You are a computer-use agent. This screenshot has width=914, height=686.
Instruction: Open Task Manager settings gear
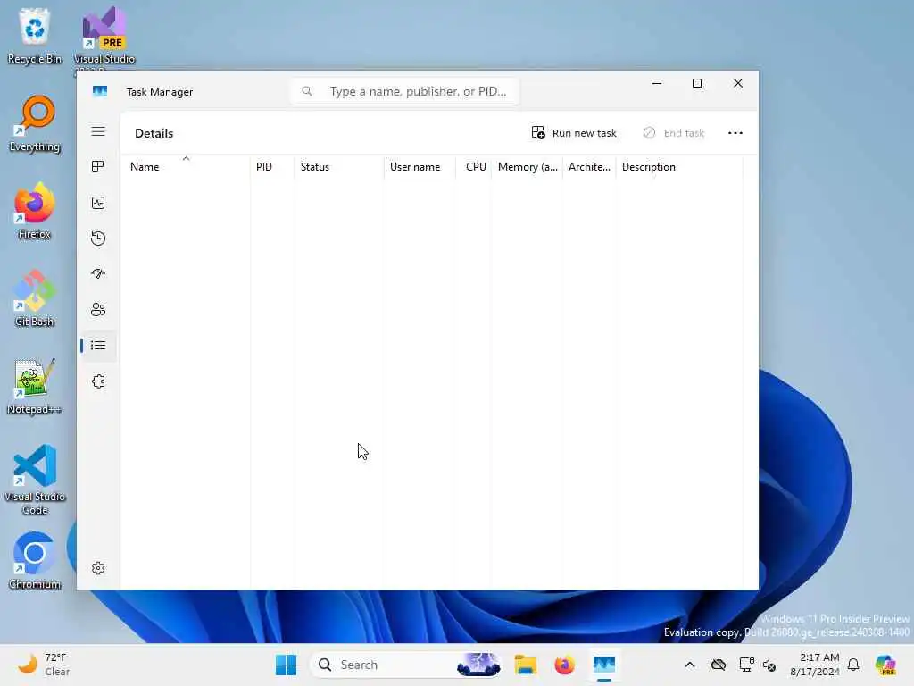pyautogui.click(x=98, y=568)
